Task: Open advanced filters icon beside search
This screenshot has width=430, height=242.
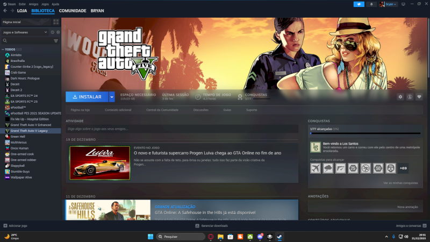Action: pos(56,41)
